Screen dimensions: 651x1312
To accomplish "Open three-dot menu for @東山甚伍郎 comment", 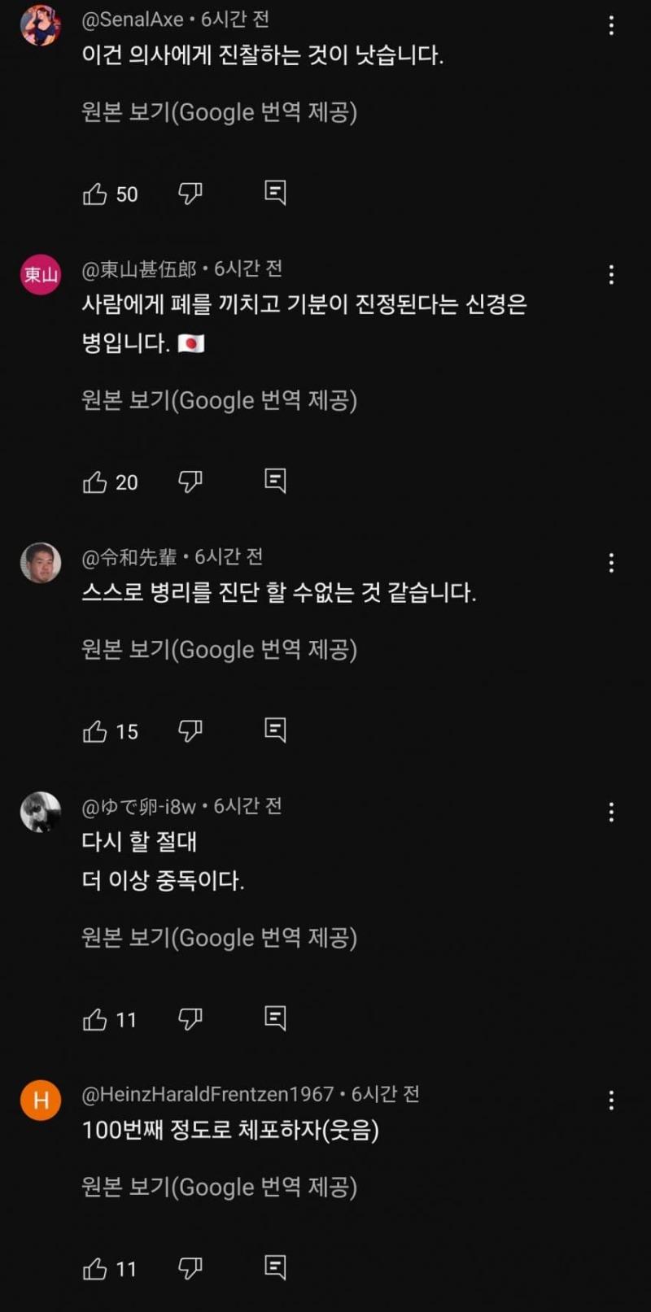I will [x=611, y=275].
